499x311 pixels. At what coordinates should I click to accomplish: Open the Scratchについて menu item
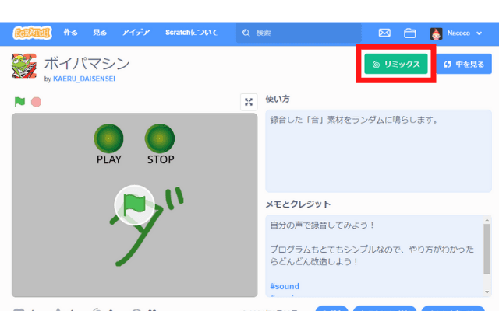pyautogui.click(x=192, y=33)
